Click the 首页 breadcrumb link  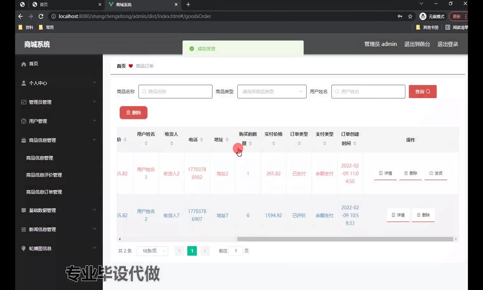pos(121,66)
